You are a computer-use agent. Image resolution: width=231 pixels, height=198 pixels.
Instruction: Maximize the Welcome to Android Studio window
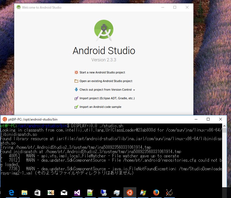point(175,7)
